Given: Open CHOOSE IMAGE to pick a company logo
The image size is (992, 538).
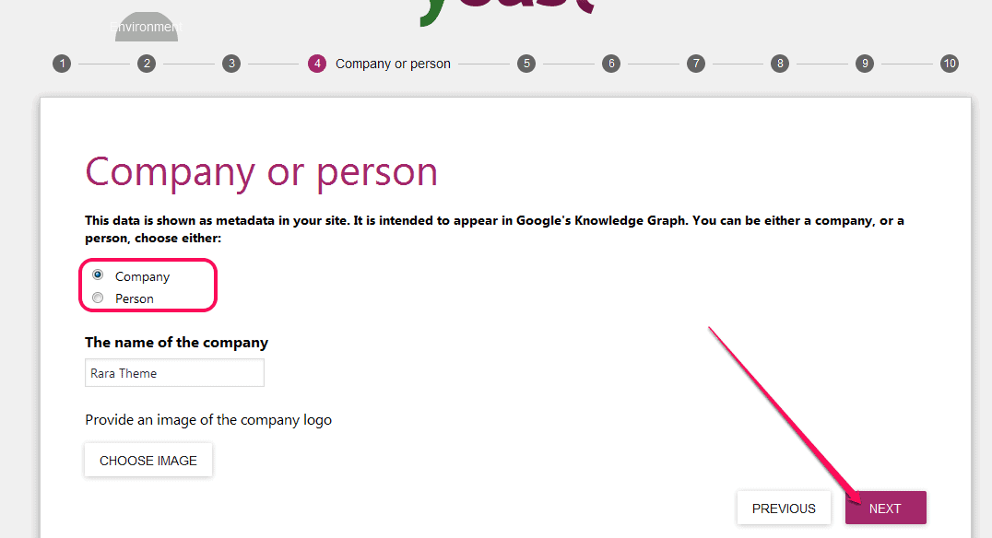Looking at the screenshot, I should pos(148,460).
